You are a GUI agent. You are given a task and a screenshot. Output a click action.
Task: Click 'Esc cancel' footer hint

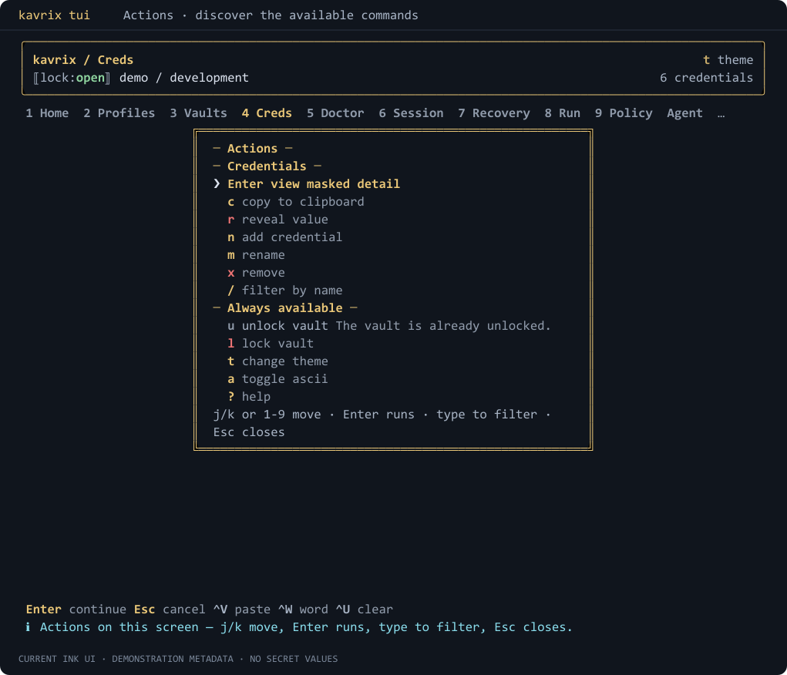click(x=169, y=610)
